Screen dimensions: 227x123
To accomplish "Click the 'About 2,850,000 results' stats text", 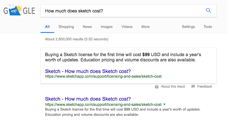I will pos(77,39).
